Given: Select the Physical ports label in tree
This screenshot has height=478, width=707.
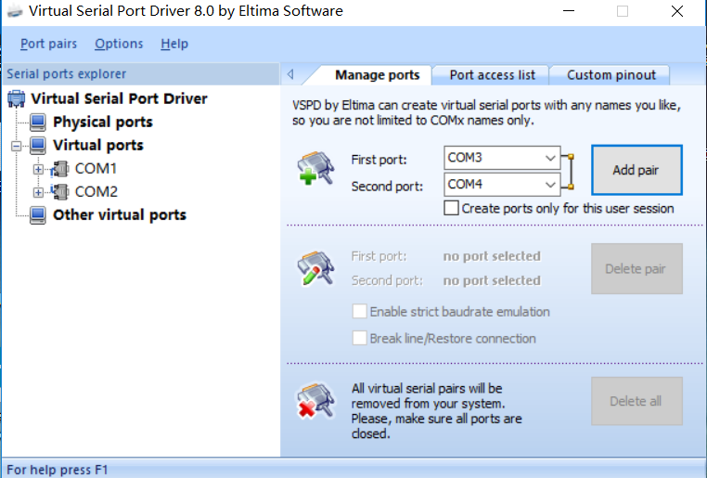Looking at the screenshot, I should [x=103, y=123].
